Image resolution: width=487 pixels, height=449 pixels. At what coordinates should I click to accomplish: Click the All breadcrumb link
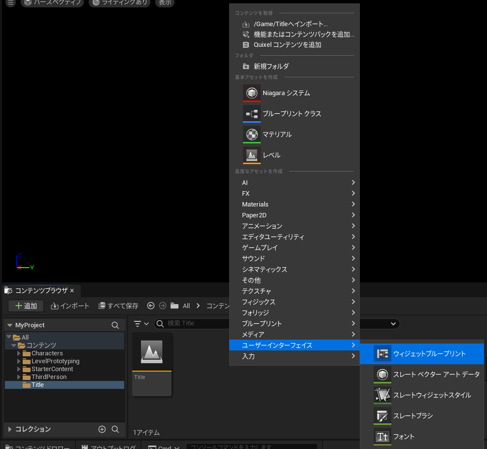(186, 306)
